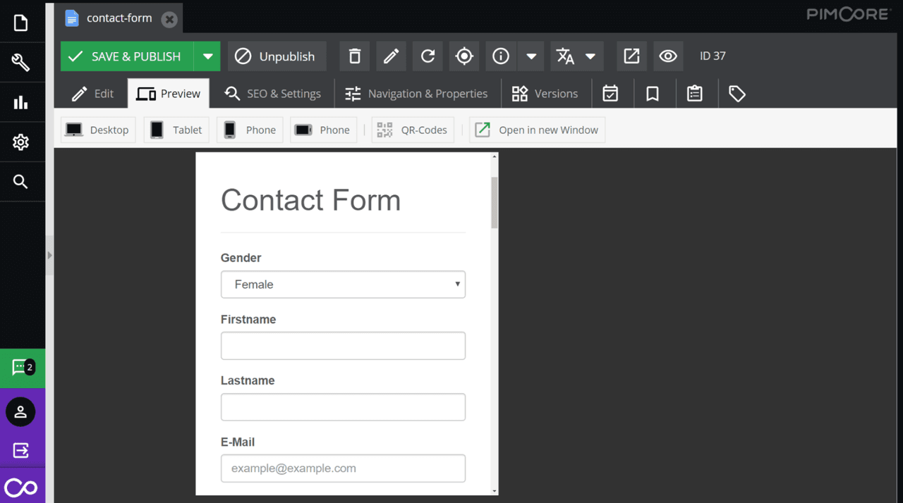Click the preview scrollbar thumb
The height and width of the screenshot is (503, 903).
495,202
